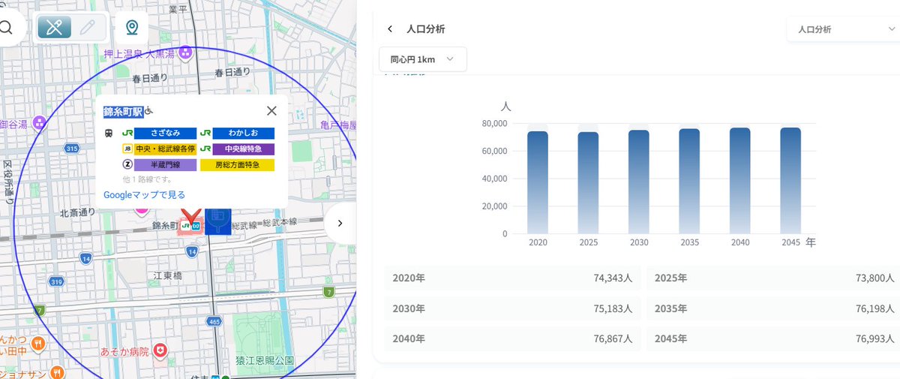The height and width of the screenshot is (379, 900).
Task: Click the 2035年 76,198人 row
Action: coord(773,308)
